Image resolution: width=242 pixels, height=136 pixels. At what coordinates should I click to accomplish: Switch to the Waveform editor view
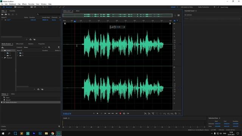pyautogui.click(x=7, y=7)
